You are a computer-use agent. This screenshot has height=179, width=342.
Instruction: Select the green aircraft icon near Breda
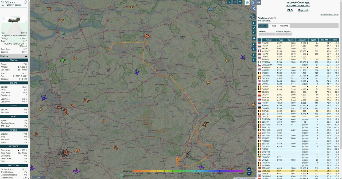63,60
